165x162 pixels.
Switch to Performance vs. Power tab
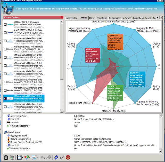(120, 18)
